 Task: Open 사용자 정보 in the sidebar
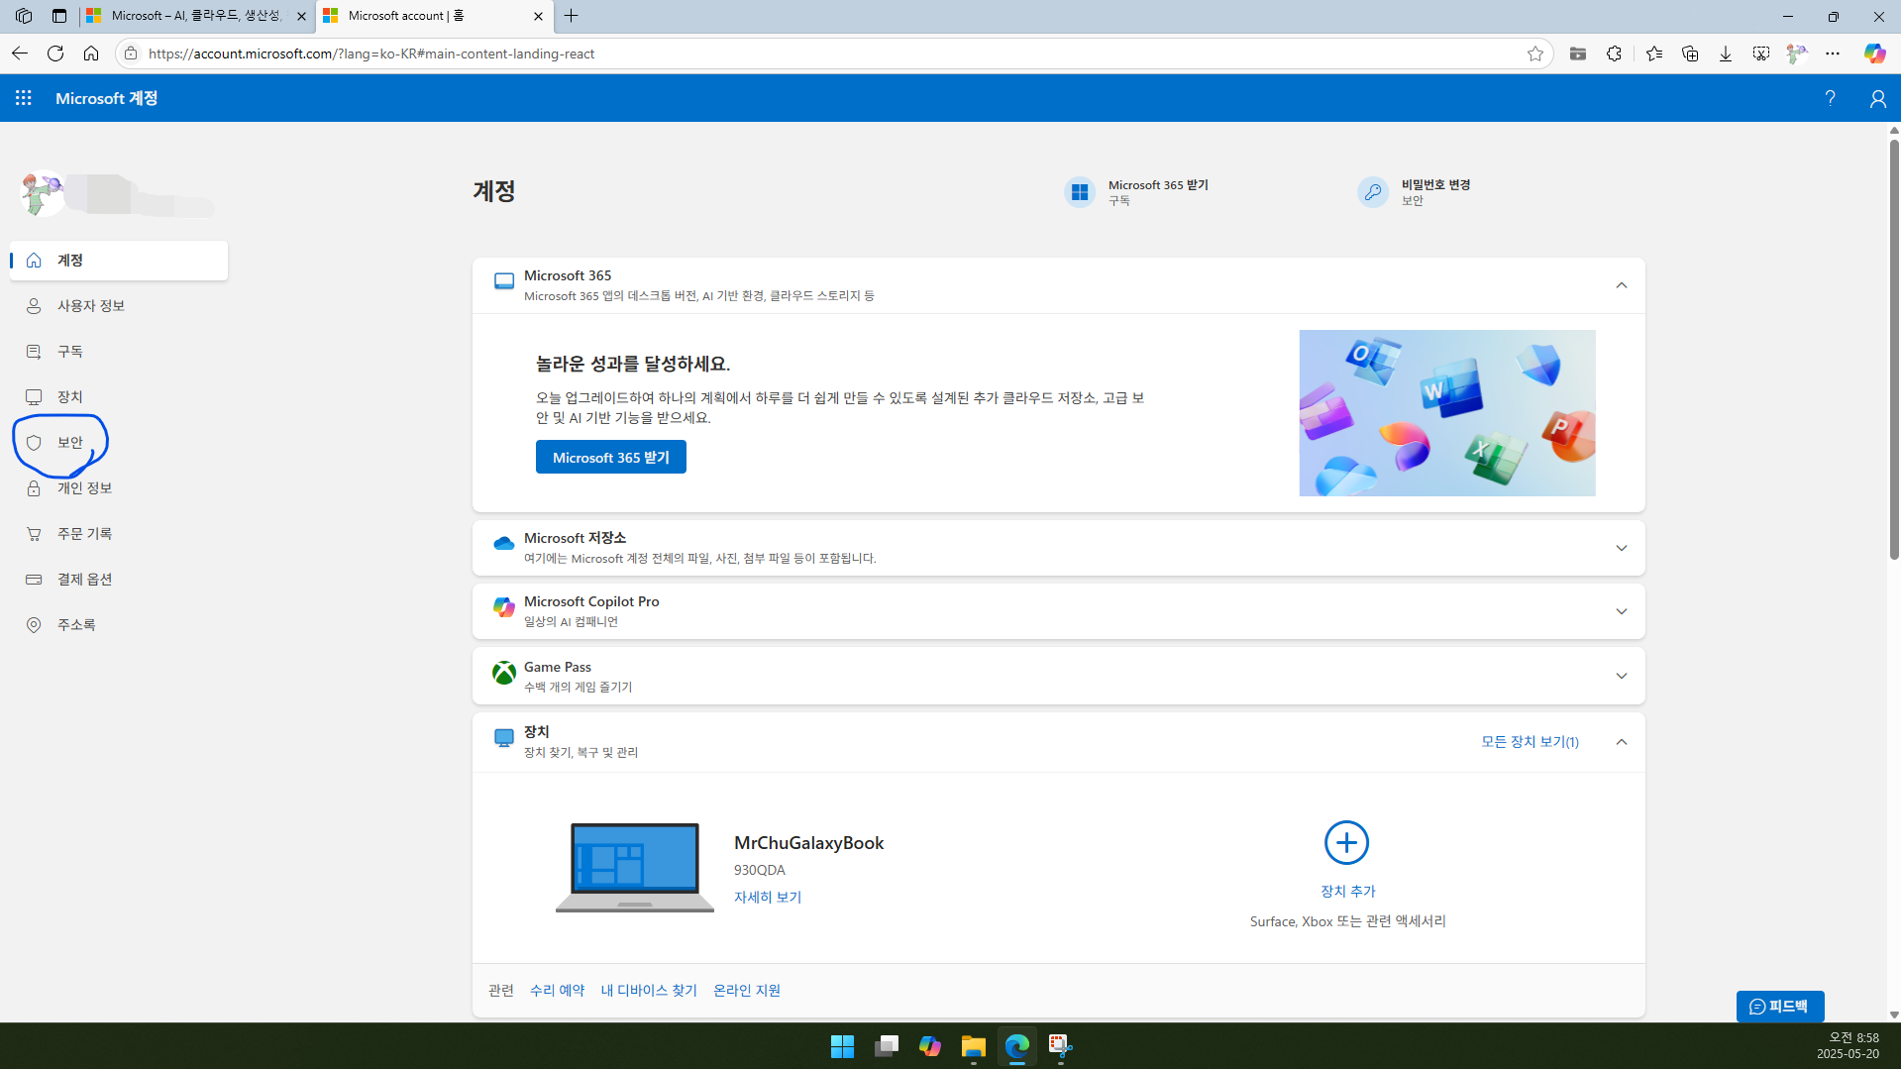119,306
